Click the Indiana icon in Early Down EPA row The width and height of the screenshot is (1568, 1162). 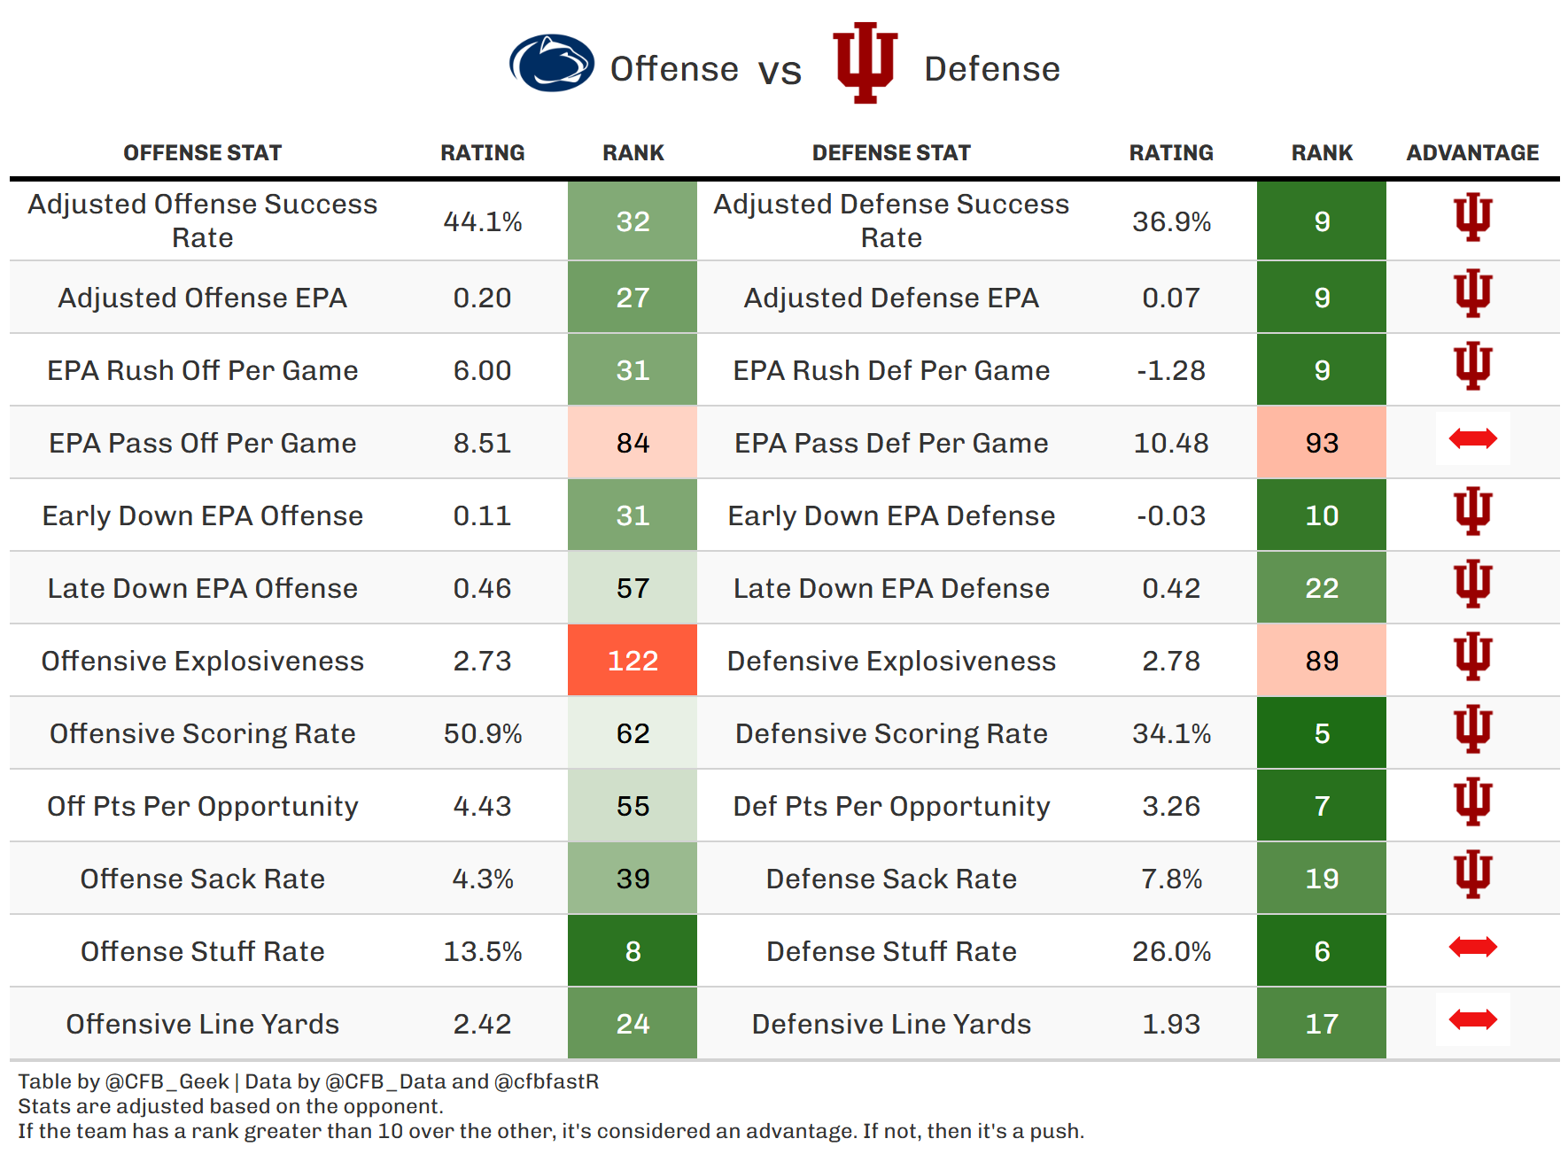[1472, 511]
